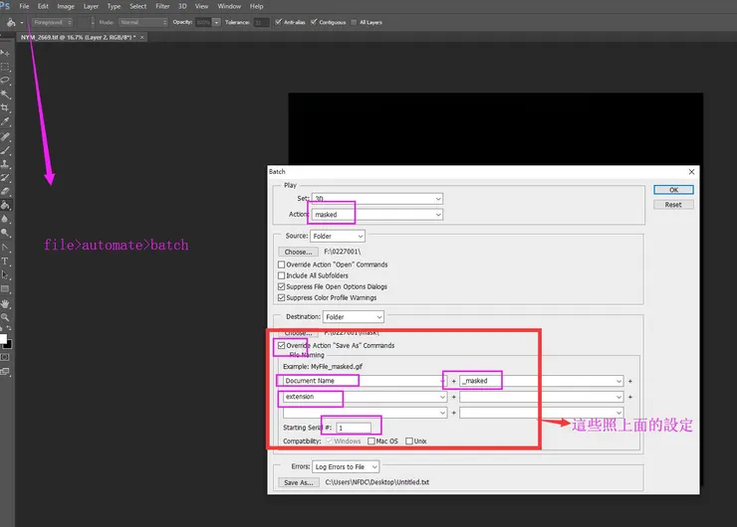The width and height of the screenshot is (737, 527).
Task: Open the Filter menu
Action: point(162,6)
